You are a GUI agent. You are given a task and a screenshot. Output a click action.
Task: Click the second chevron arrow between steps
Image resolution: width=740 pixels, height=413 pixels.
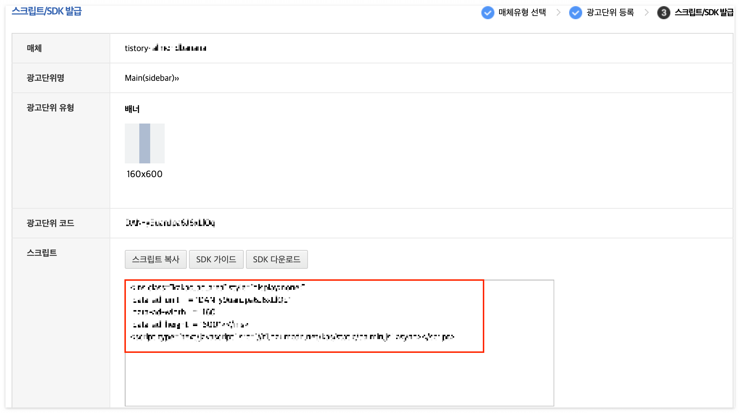(x=646, y=13)
